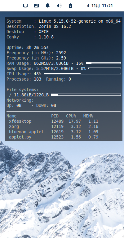Screen dimensions: 124x238
Task: Click the Uptime value 3h 2m 55s
Action: tap(38, 47)
